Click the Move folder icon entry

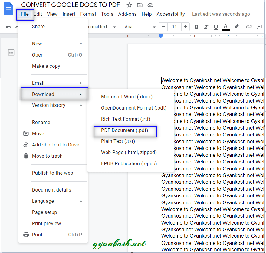click(26, 134)
